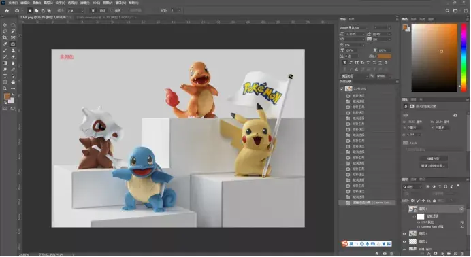Select the Patch tool in the toolbox
471x257 pixels.
(x=13, y=44)
